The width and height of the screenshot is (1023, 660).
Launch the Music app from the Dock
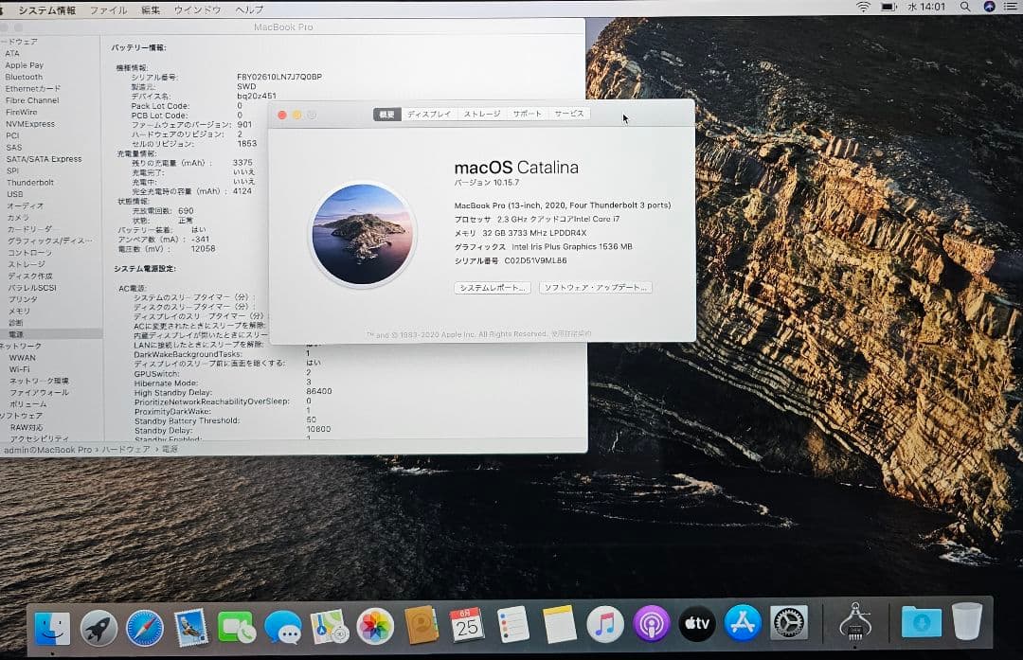pyautogui.click(x=602, y=623)
